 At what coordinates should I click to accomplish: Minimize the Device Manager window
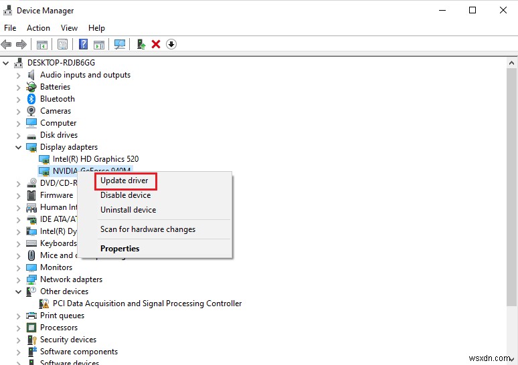(x=442, y=10)
